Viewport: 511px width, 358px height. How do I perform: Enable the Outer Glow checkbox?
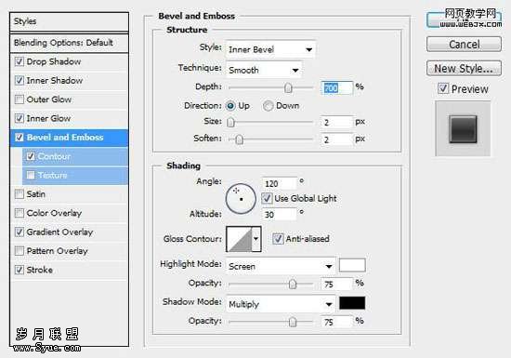(x=20, y=99)
